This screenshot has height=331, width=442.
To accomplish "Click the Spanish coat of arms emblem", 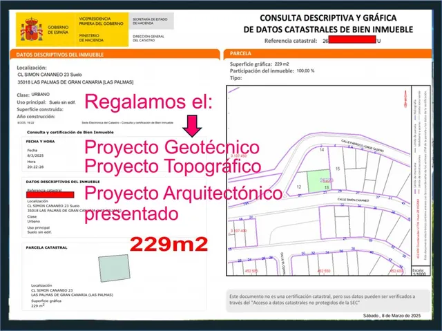I will pos(31,29).
